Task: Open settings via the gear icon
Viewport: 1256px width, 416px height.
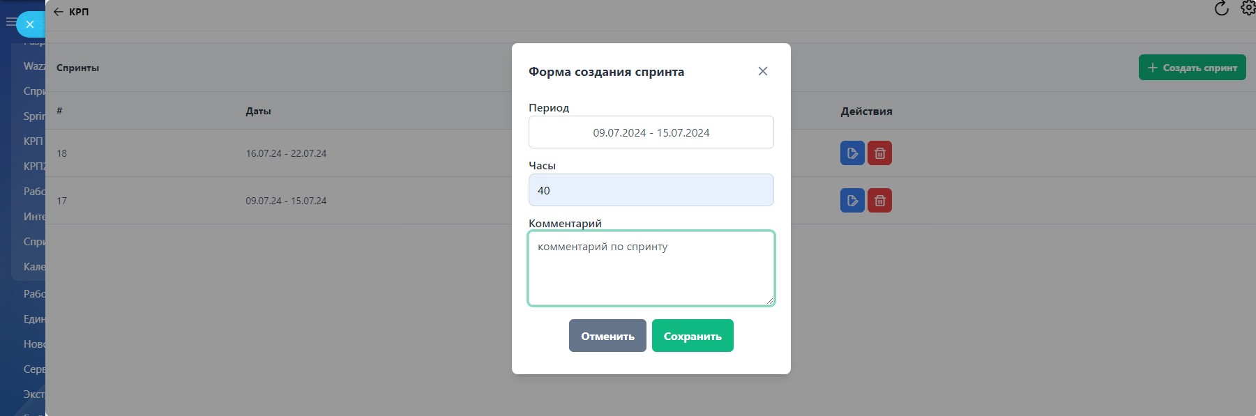Action: coord(1248,8)
